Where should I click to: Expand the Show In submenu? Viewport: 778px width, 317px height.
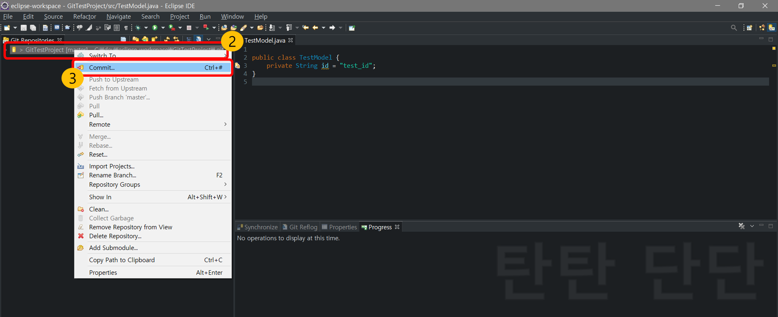pyautogui.click(x=153, y=197)
